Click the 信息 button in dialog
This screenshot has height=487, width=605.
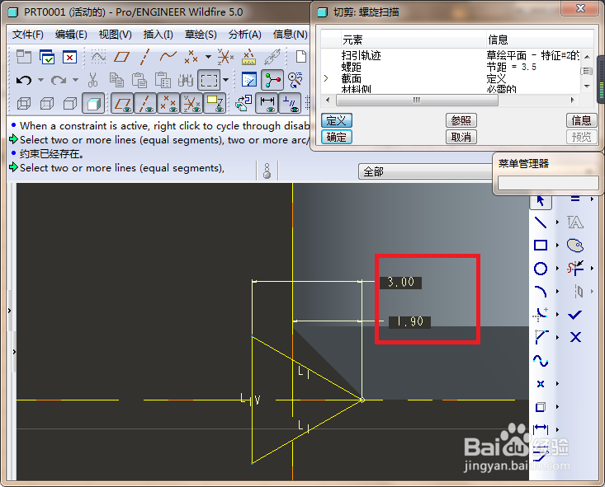tap(581, 120)
